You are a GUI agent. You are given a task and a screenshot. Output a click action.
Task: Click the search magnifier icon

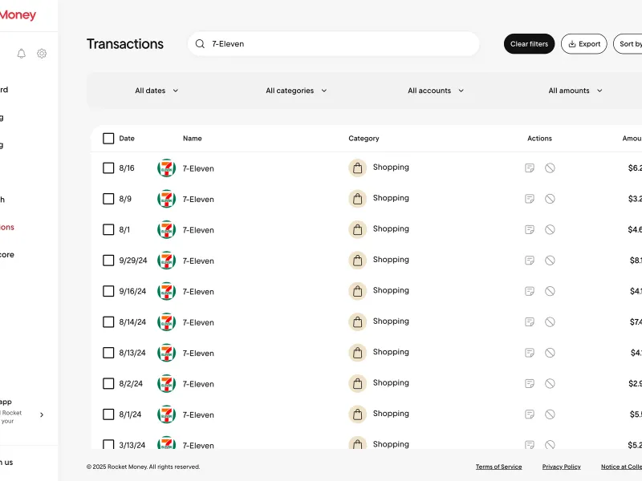200,44
